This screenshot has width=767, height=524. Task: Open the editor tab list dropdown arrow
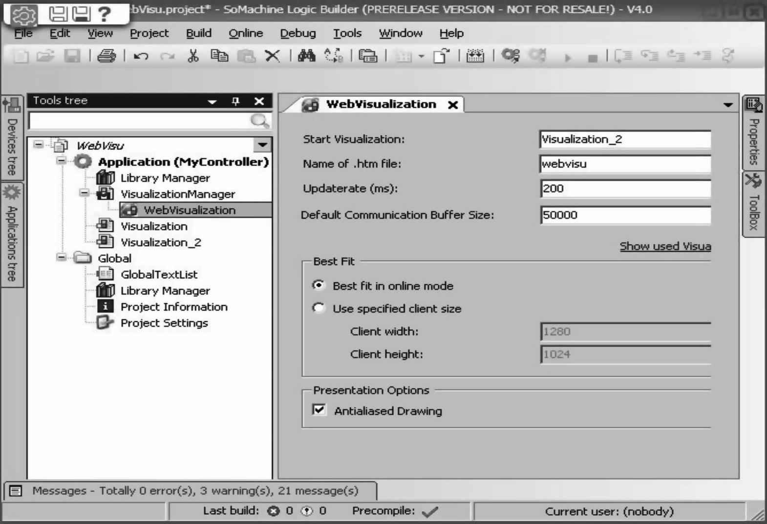[x=728, y=105]
